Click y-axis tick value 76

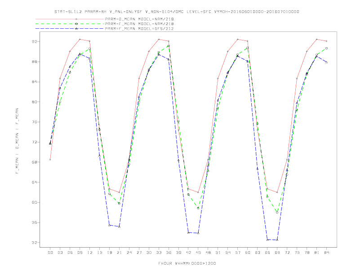coord(34,122)
